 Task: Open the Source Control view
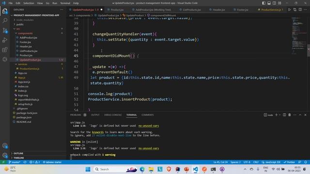click(5, 30)
